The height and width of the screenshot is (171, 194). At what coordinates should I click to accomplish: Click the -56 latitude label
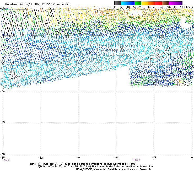tap(3, 91)
